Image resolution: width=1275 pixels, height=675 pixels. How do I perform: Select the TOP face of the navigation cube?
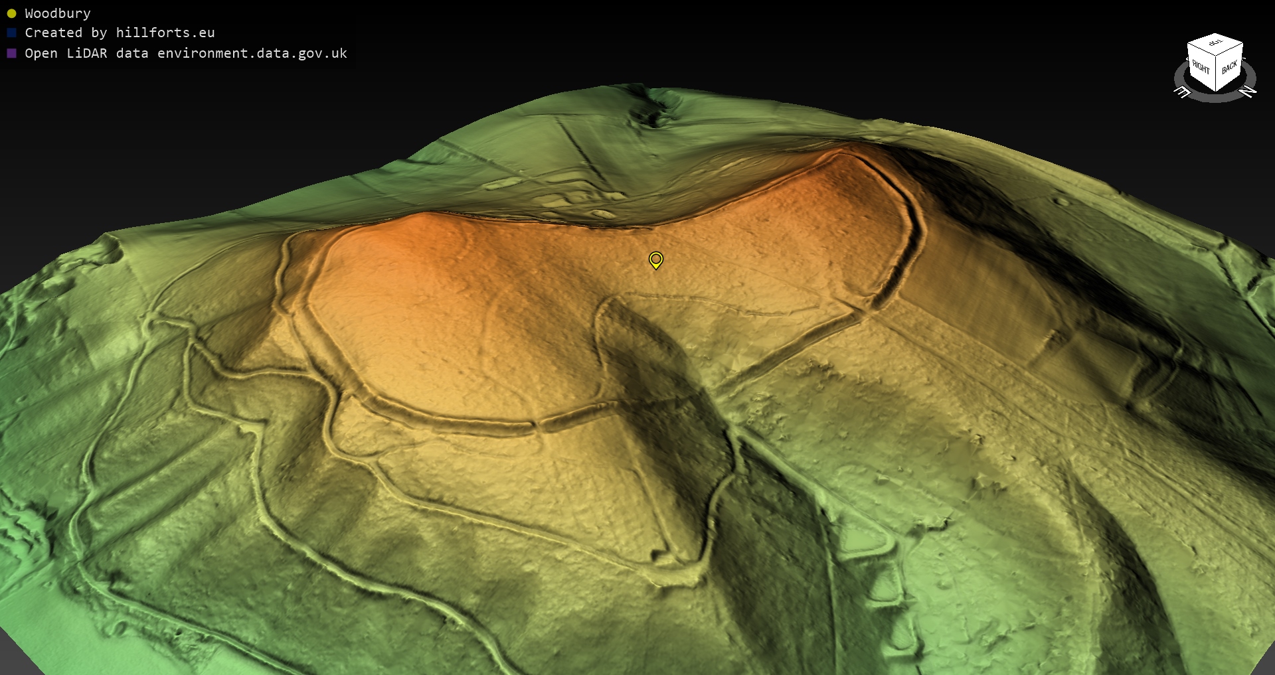[1215, 43]
